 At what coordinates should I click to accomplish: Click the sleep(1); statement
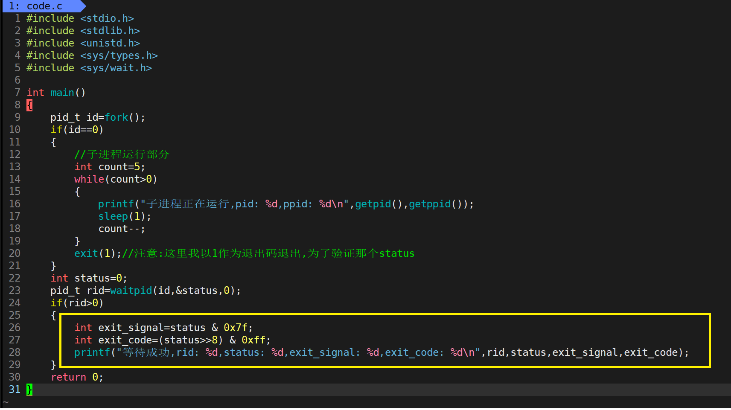tap(125, 216)
